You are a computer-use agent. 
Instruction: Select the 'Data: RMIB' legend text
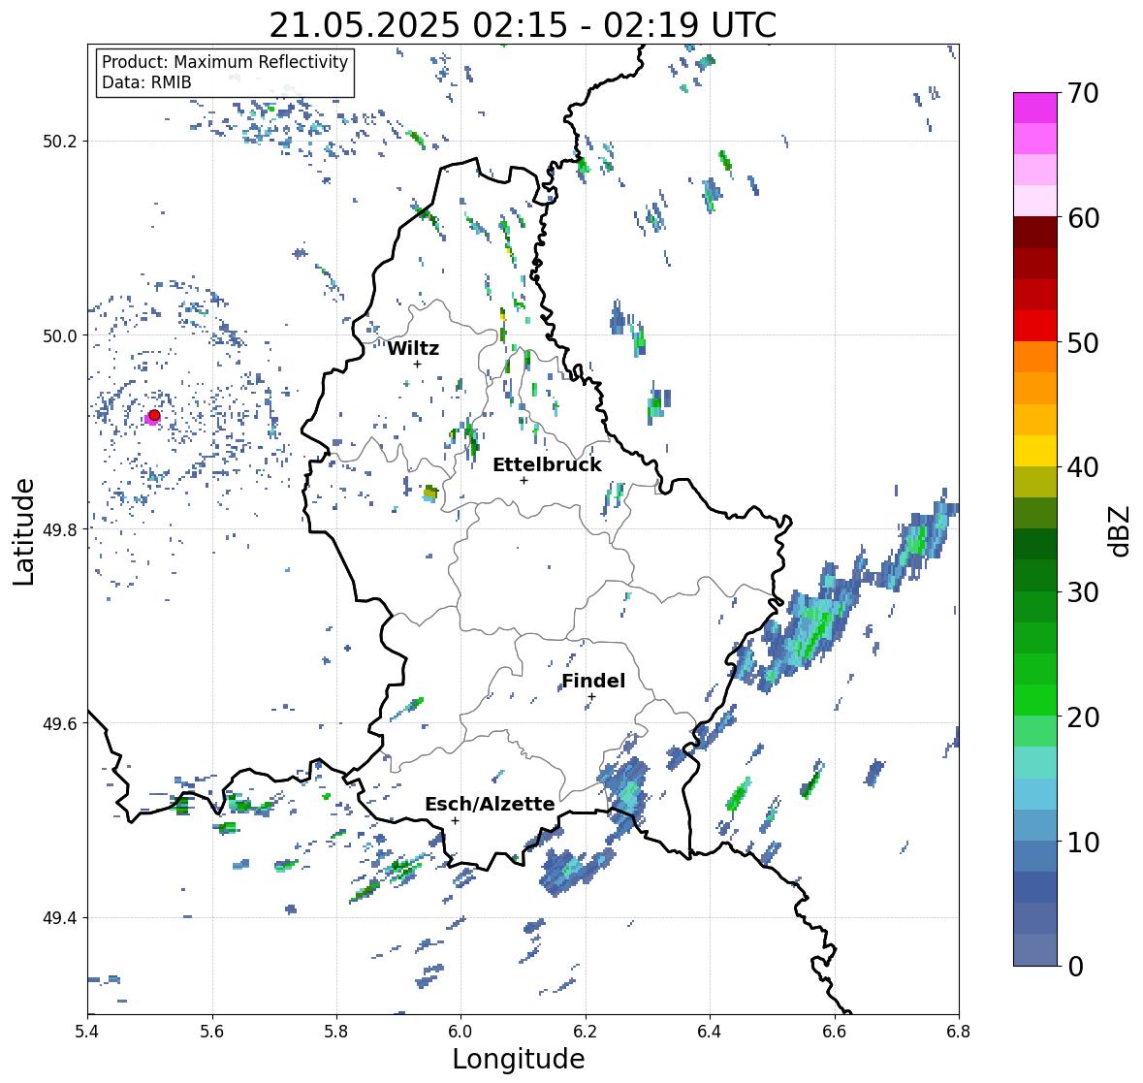coord(146,82)
